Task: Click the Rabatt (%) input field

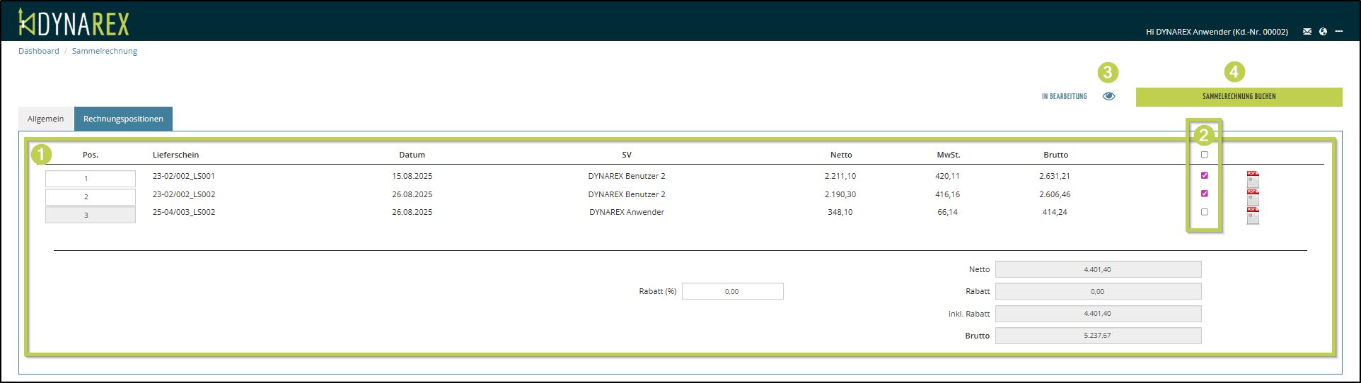Action: click(x=732, y=291)
